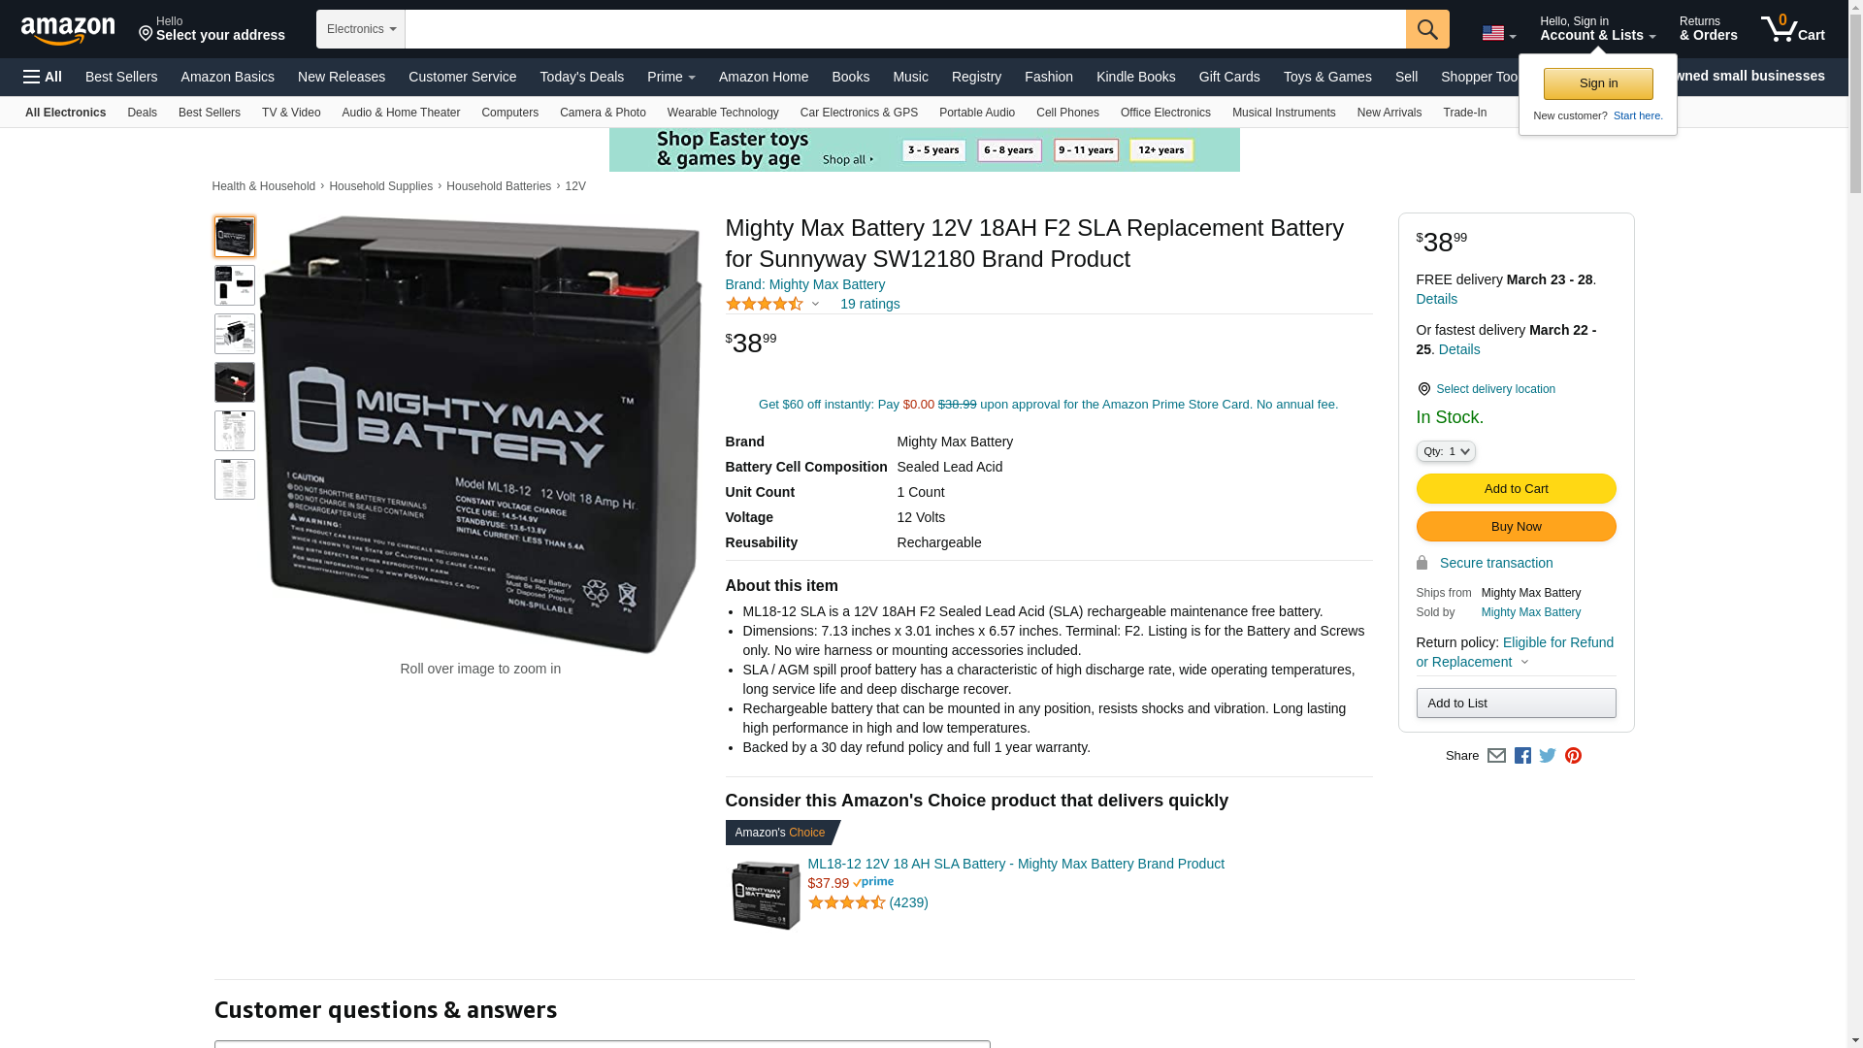Open the All hamburger menu
The height and width of the screenshot is (1048, 1863).
pos(43,77)
